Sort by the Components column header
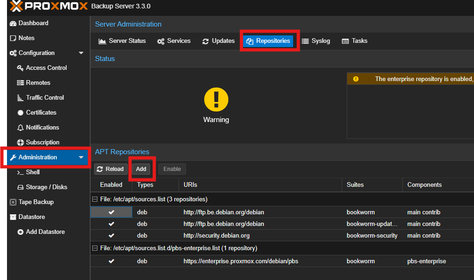This screenshot has width=474, height=280. [x=438, y=185]
